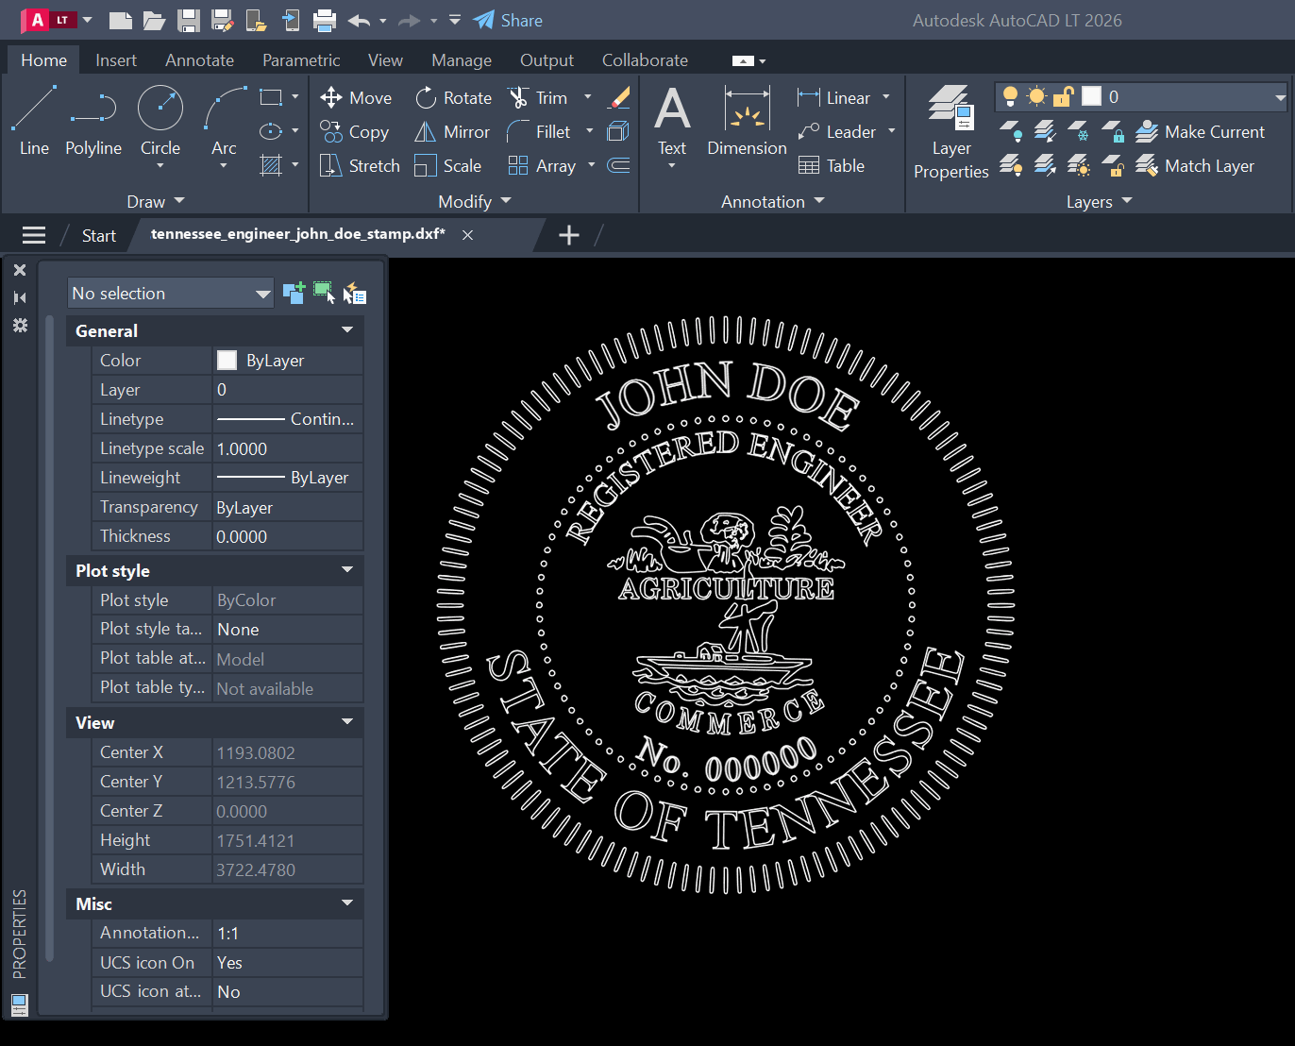Collapse the View section
This screenshot has width=1295, height=1046.
point(347,722)
